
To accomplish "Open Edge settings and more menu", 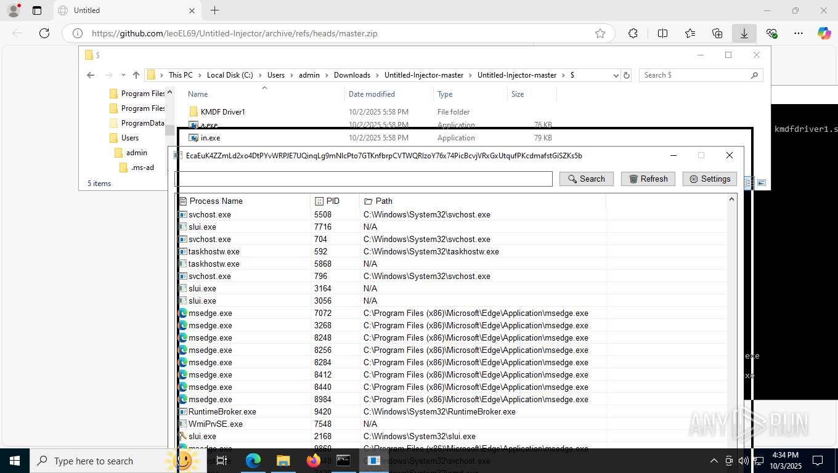I will (799, 33).
